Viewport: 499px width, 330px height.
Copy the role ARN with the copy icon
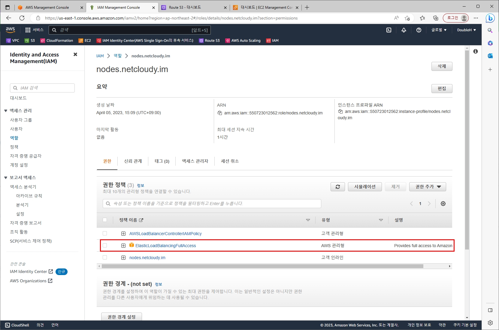pos(220,113)
